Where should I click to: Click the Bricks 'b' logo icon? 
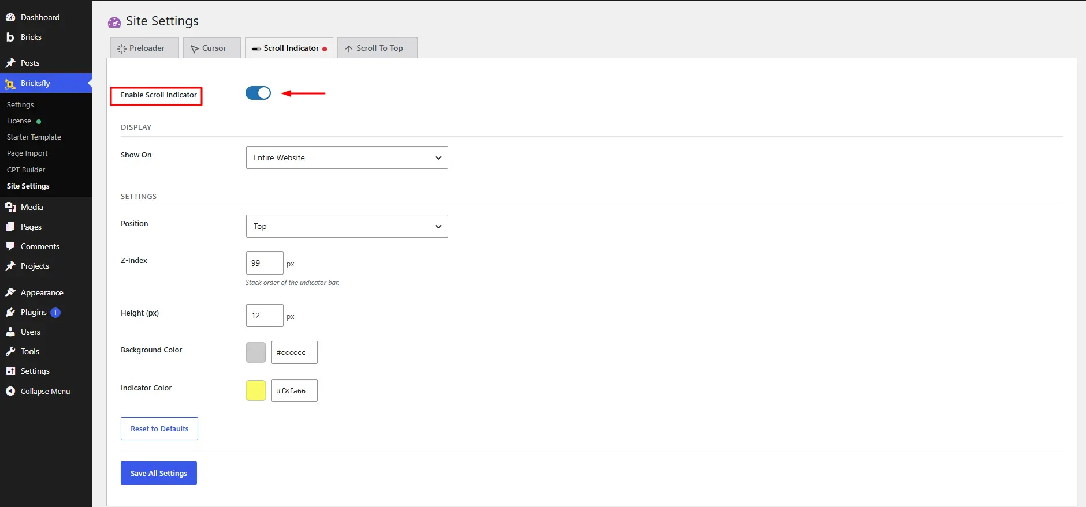click(x=10, y=37)
